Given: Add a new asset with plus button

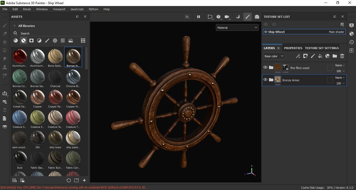Looking at the screenshot, I should [84, 180].
